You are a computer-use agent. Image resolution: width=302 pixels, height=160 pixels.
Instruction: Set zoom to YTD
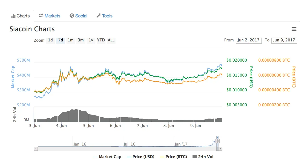click(101, 40)
